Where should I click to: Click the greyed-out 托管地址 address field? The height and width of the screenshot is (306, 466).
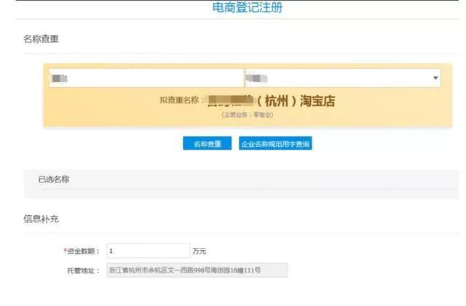click(197, 270)
